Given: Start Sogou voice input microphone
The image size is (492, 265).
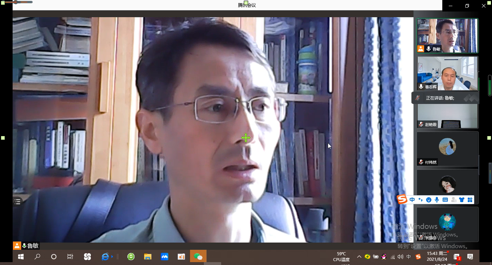Looking at the screenshot, I should (x=437, y=200).
